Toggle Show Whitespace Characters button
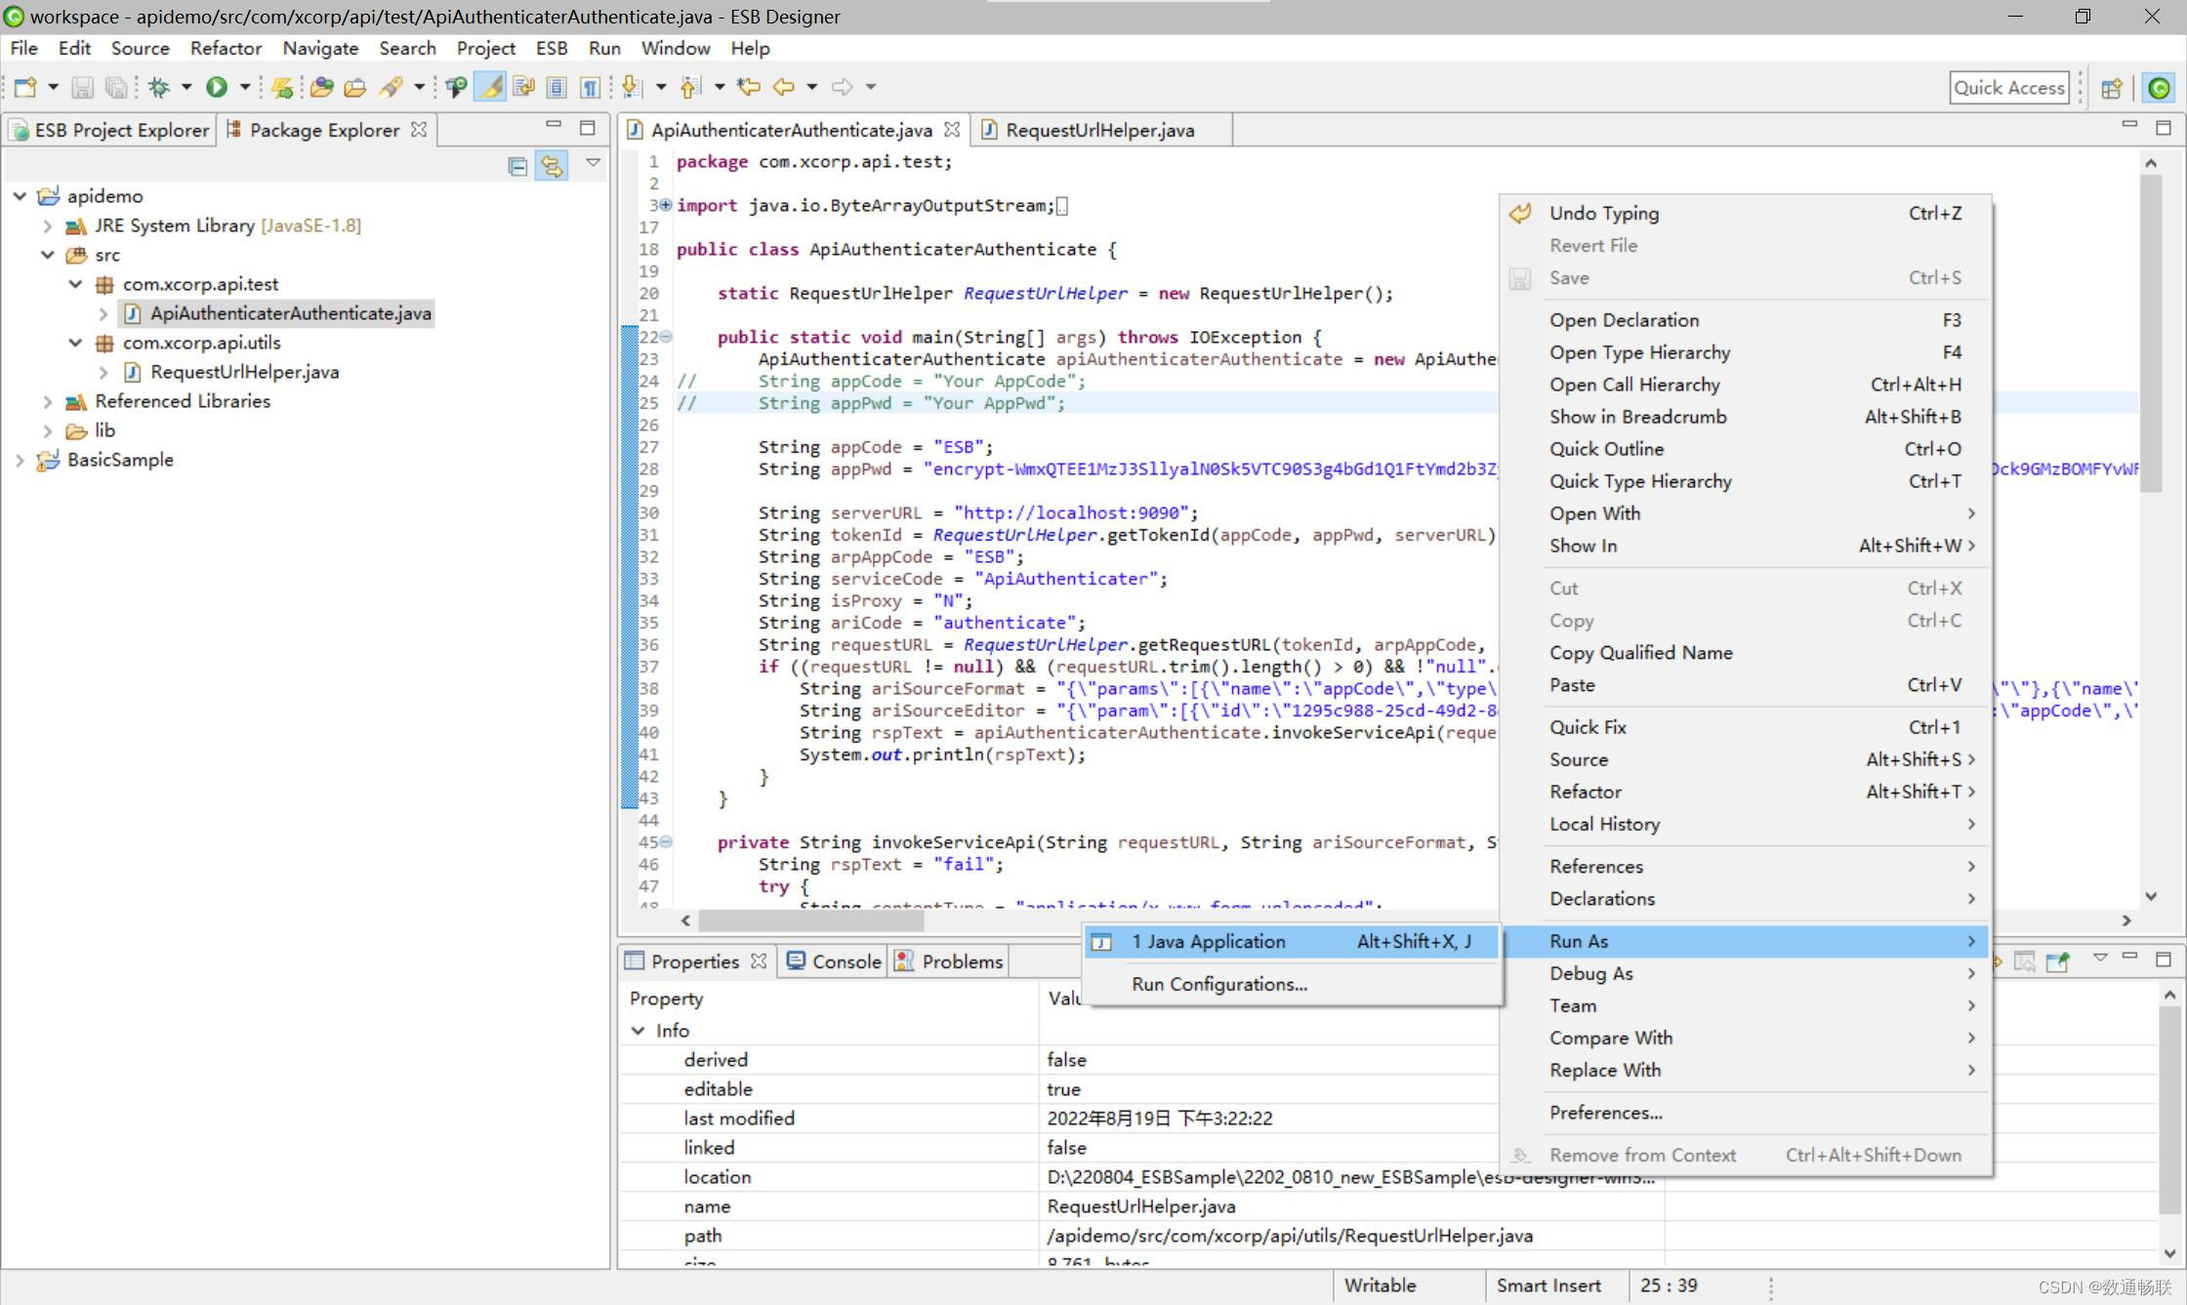Image resolution: width=2187 pixels, height=1305 pixels. (x=590, y=88)
